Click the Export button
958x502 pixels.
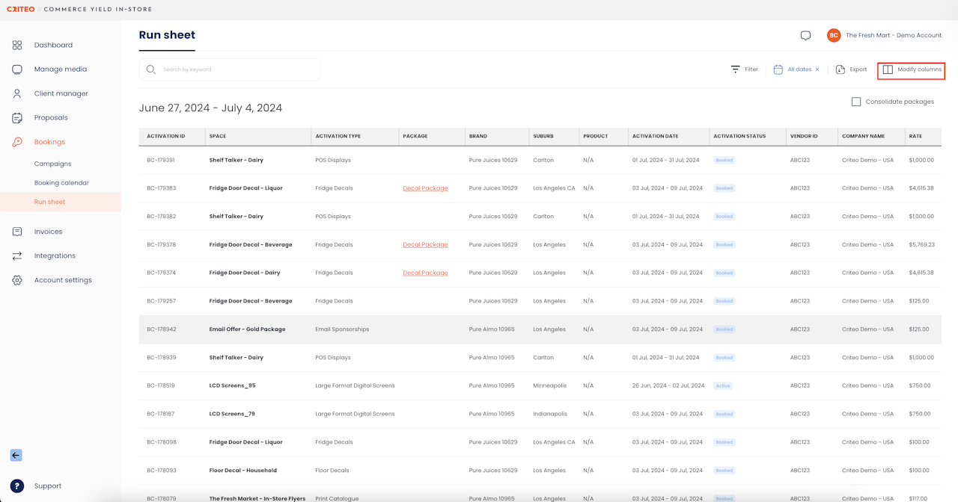(851, 69)
